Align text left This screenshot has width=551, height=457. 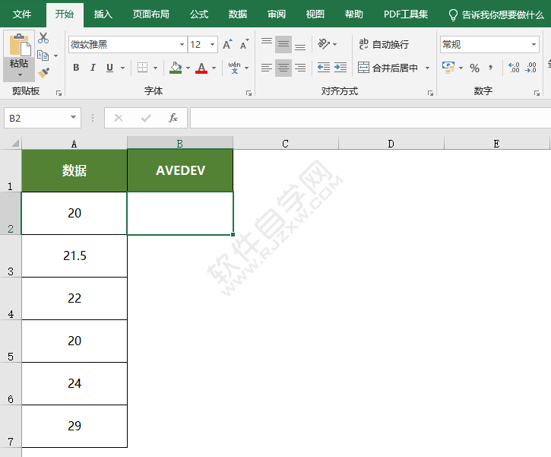pos(267,68)
